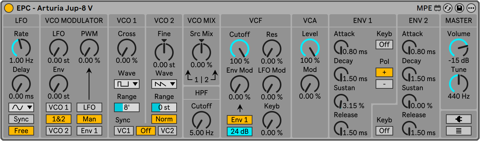Select 1&2 modulator destination
The width and height of the screenshot is (480, 141).
[59, 119]
